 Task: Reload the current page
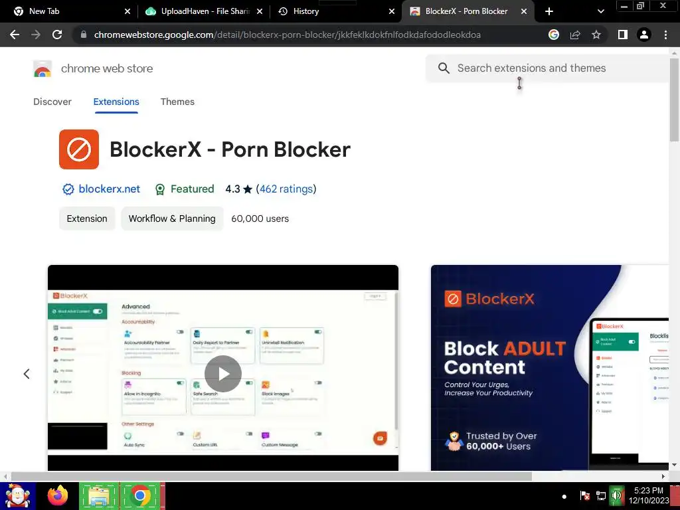point(57,35)
